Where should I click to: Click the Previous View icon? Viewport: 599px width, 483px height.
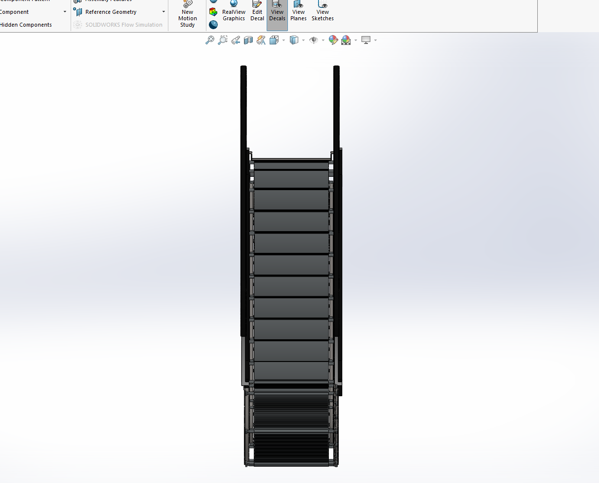(236, 40)
